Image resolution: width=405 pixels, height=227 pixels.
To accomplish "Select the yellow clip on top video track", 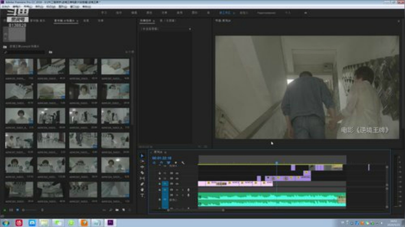I will tap(337, 167).
